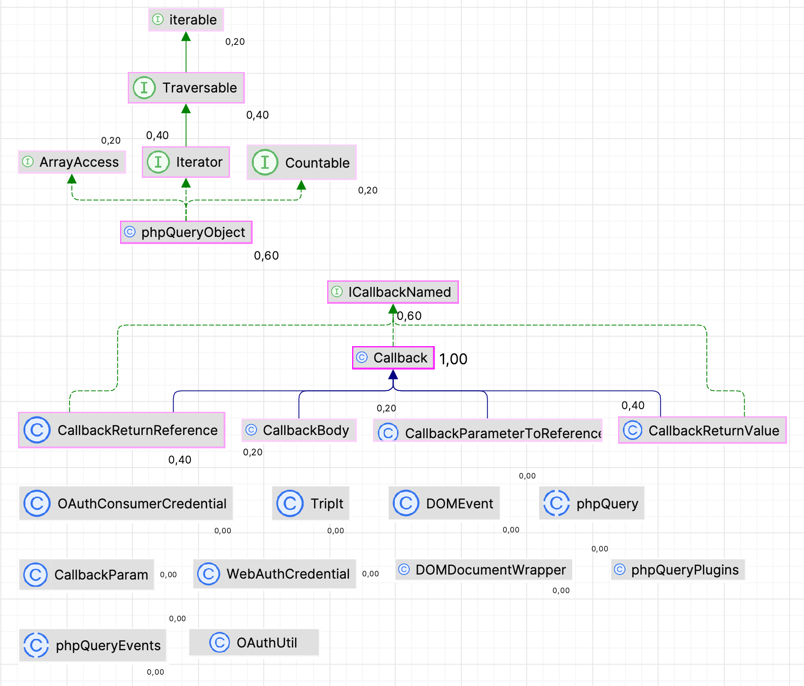This screenshot has width=804, height=686.
Task: Click the class icon on WebAuthCredential
Action: point(209,574)
